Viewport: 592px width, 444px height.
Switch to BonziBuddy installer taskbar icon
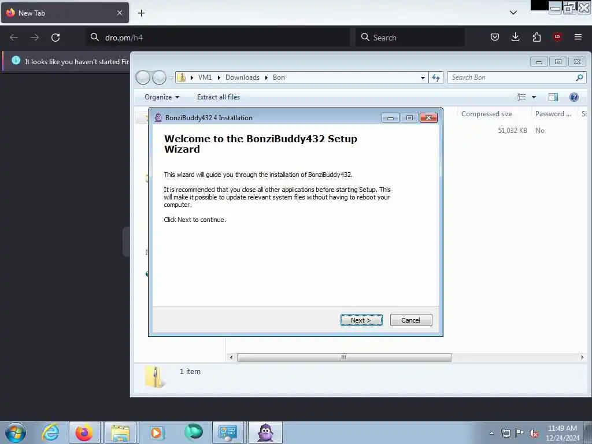[265, 432]
